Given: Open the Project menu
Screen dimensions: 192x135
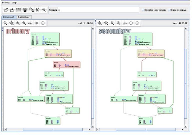Looking at the screenshot, I should 6,3.
